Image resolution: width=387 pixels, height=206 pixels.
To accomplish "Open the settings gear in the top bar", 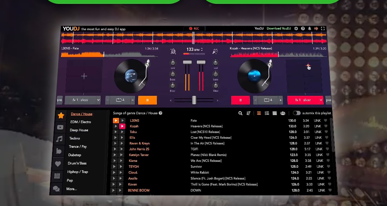I will pyautogui.click(x=296, y=29).
